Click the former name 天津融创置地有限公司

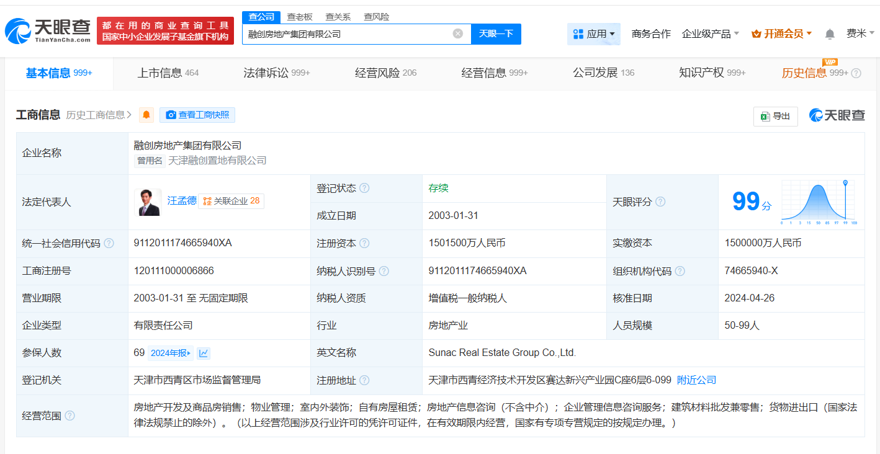(217, 161)
